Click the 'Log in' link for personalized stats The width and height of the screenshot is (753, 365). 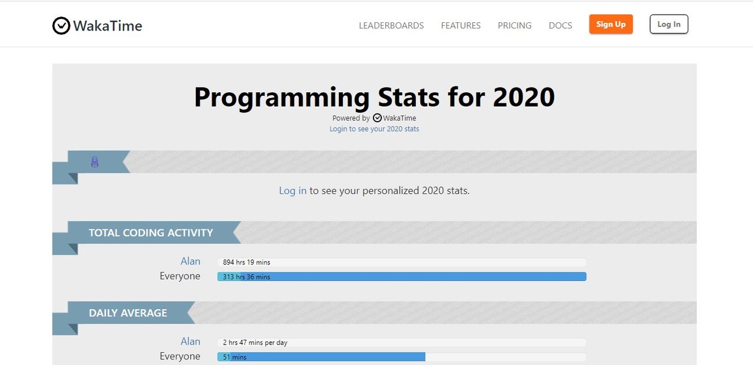[x=292, y=190]
